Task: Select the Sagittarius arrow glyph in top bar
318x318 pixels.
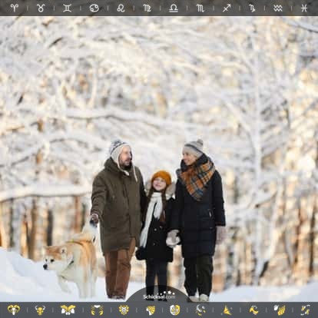Action: tap(227, 8)
